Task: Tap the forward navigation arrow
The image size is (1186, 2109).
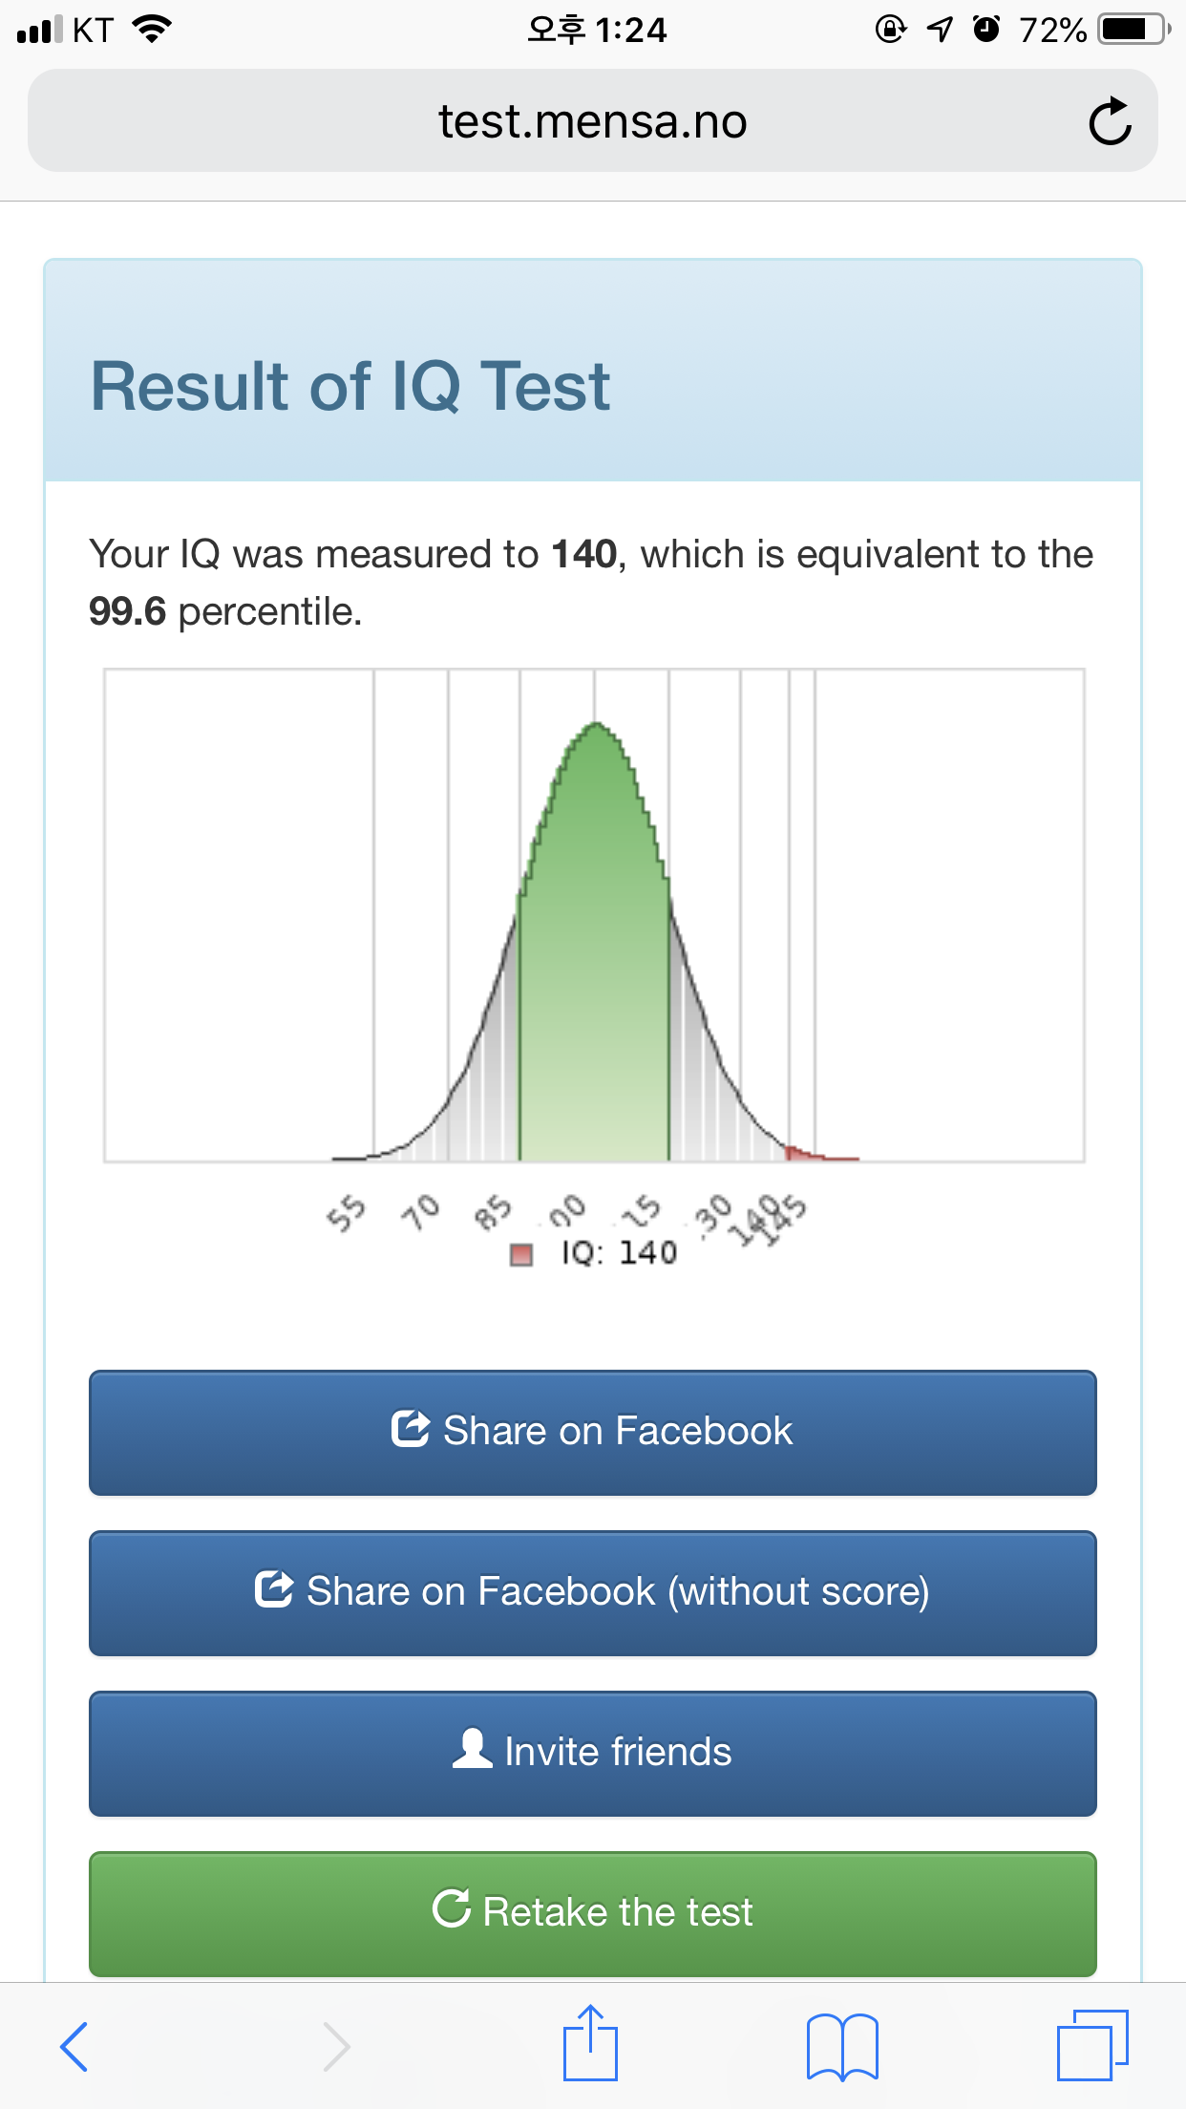Action: [336, 2046]
